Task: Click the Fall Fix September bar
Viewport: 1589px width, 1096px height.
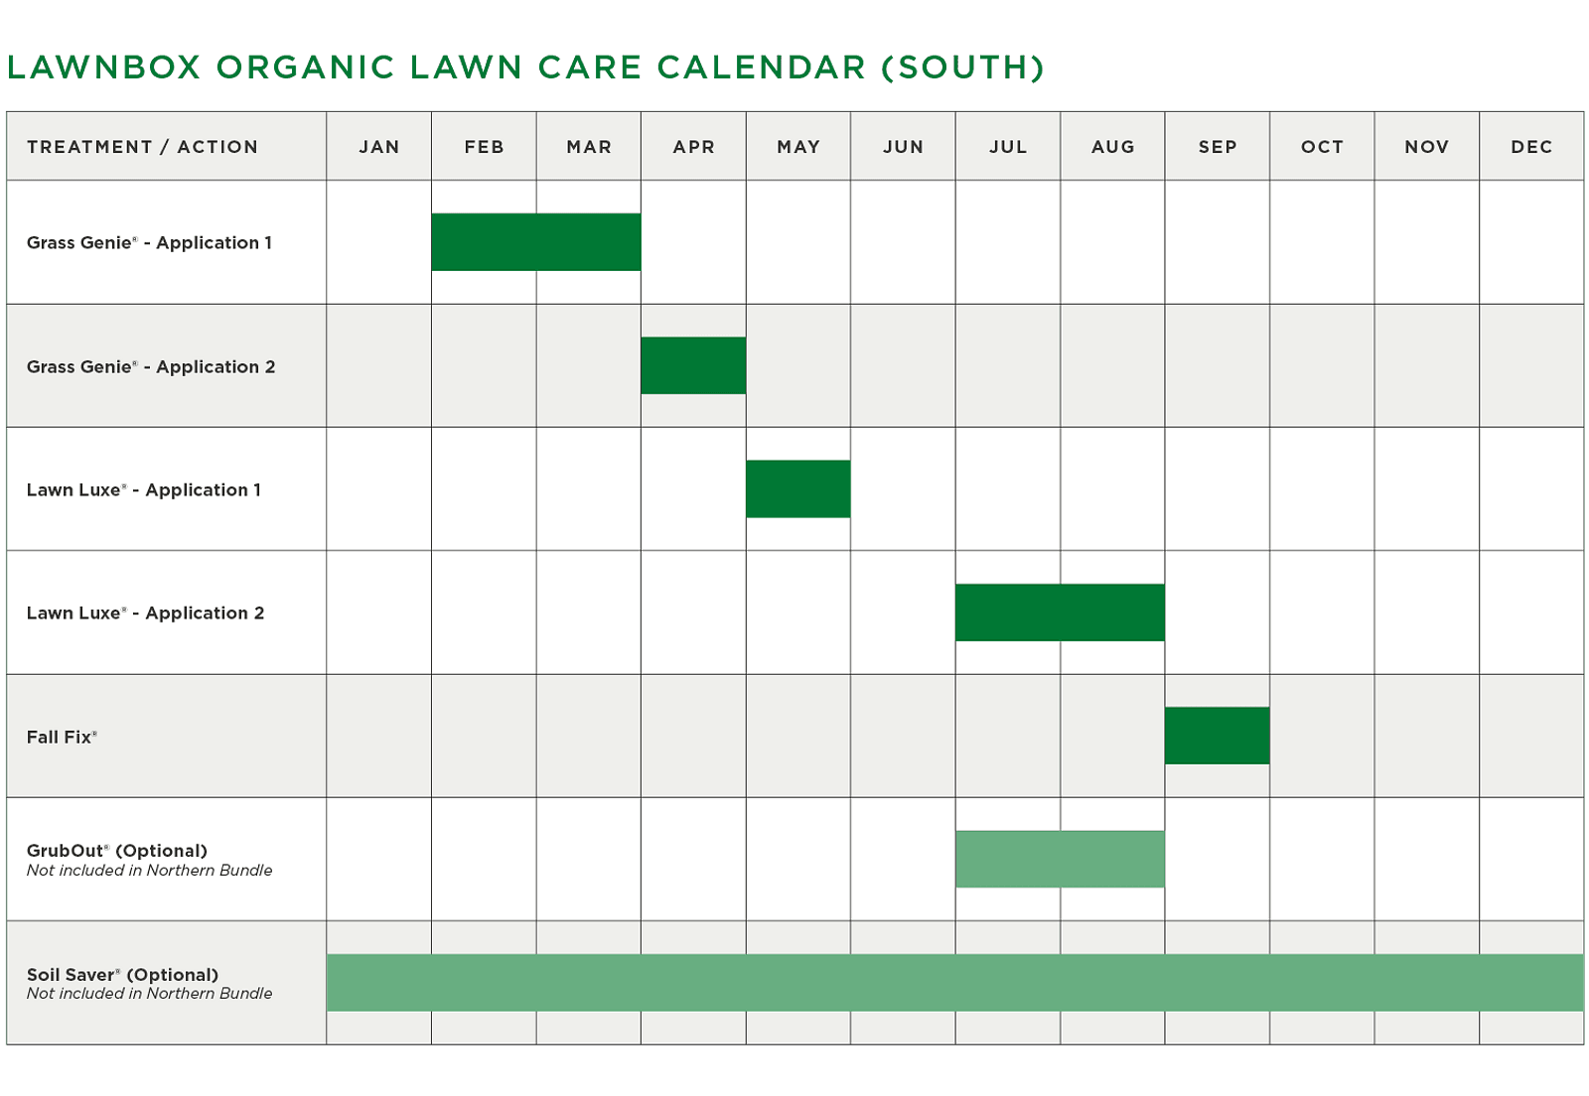Action: click(1217, 736)
